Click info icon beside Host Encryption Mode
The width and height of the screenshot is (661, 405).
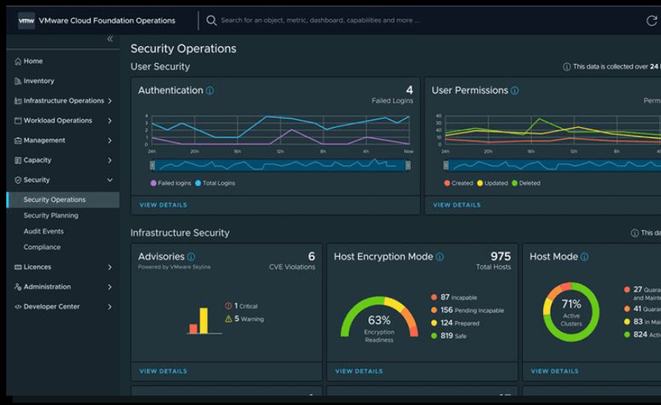[440, 257]
